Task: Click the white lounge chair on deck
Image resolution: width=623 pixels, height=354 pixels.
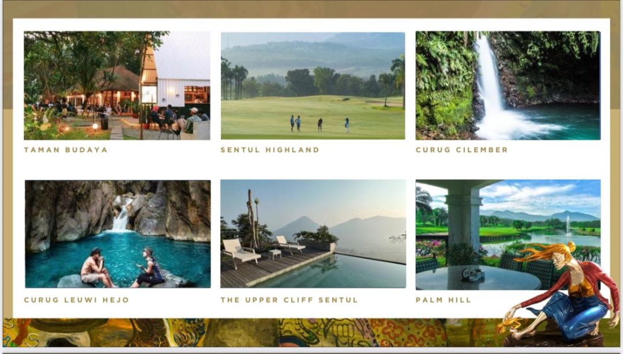Action: (239, 253)
